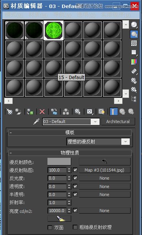The image size is (142, 235).
Task: Select the bright green material sample slot
Action: (54, 30)
